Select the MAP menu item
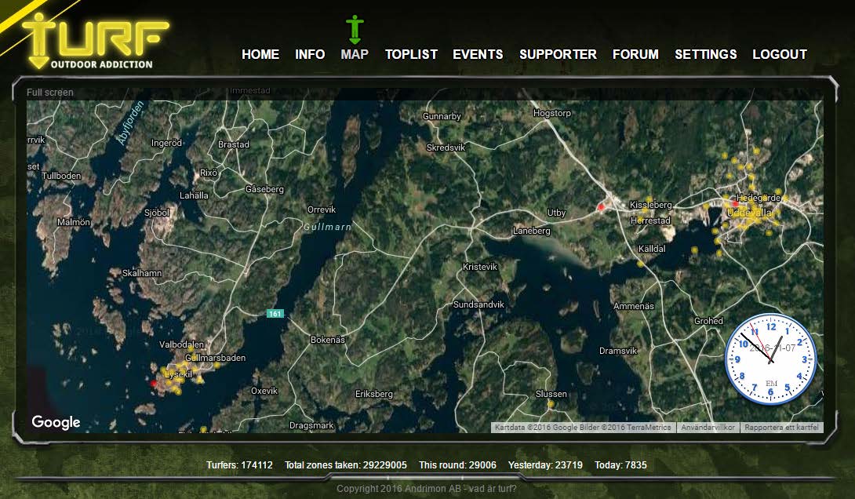This screenshot has width=855, height=499. 355,55
